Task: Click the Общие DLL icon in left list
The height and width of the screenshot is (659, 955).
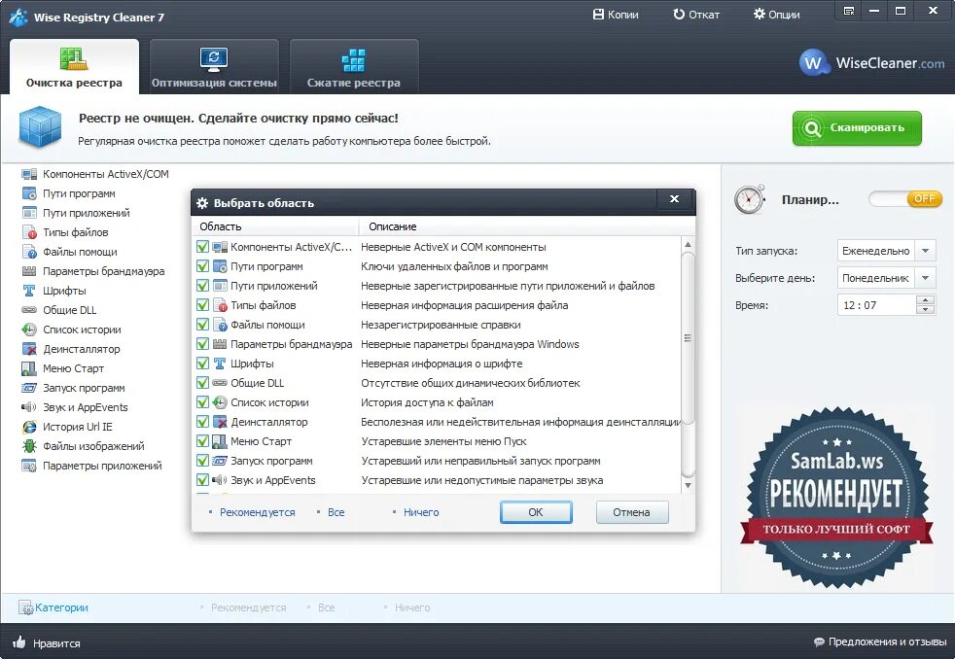Action: click(x=29, y=310)
